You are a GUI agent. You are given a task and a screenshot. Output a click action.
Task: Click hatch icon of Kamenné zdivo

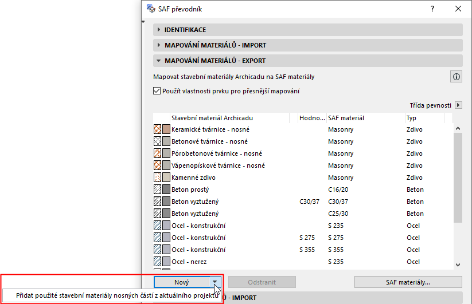click(x=158, y=177)
